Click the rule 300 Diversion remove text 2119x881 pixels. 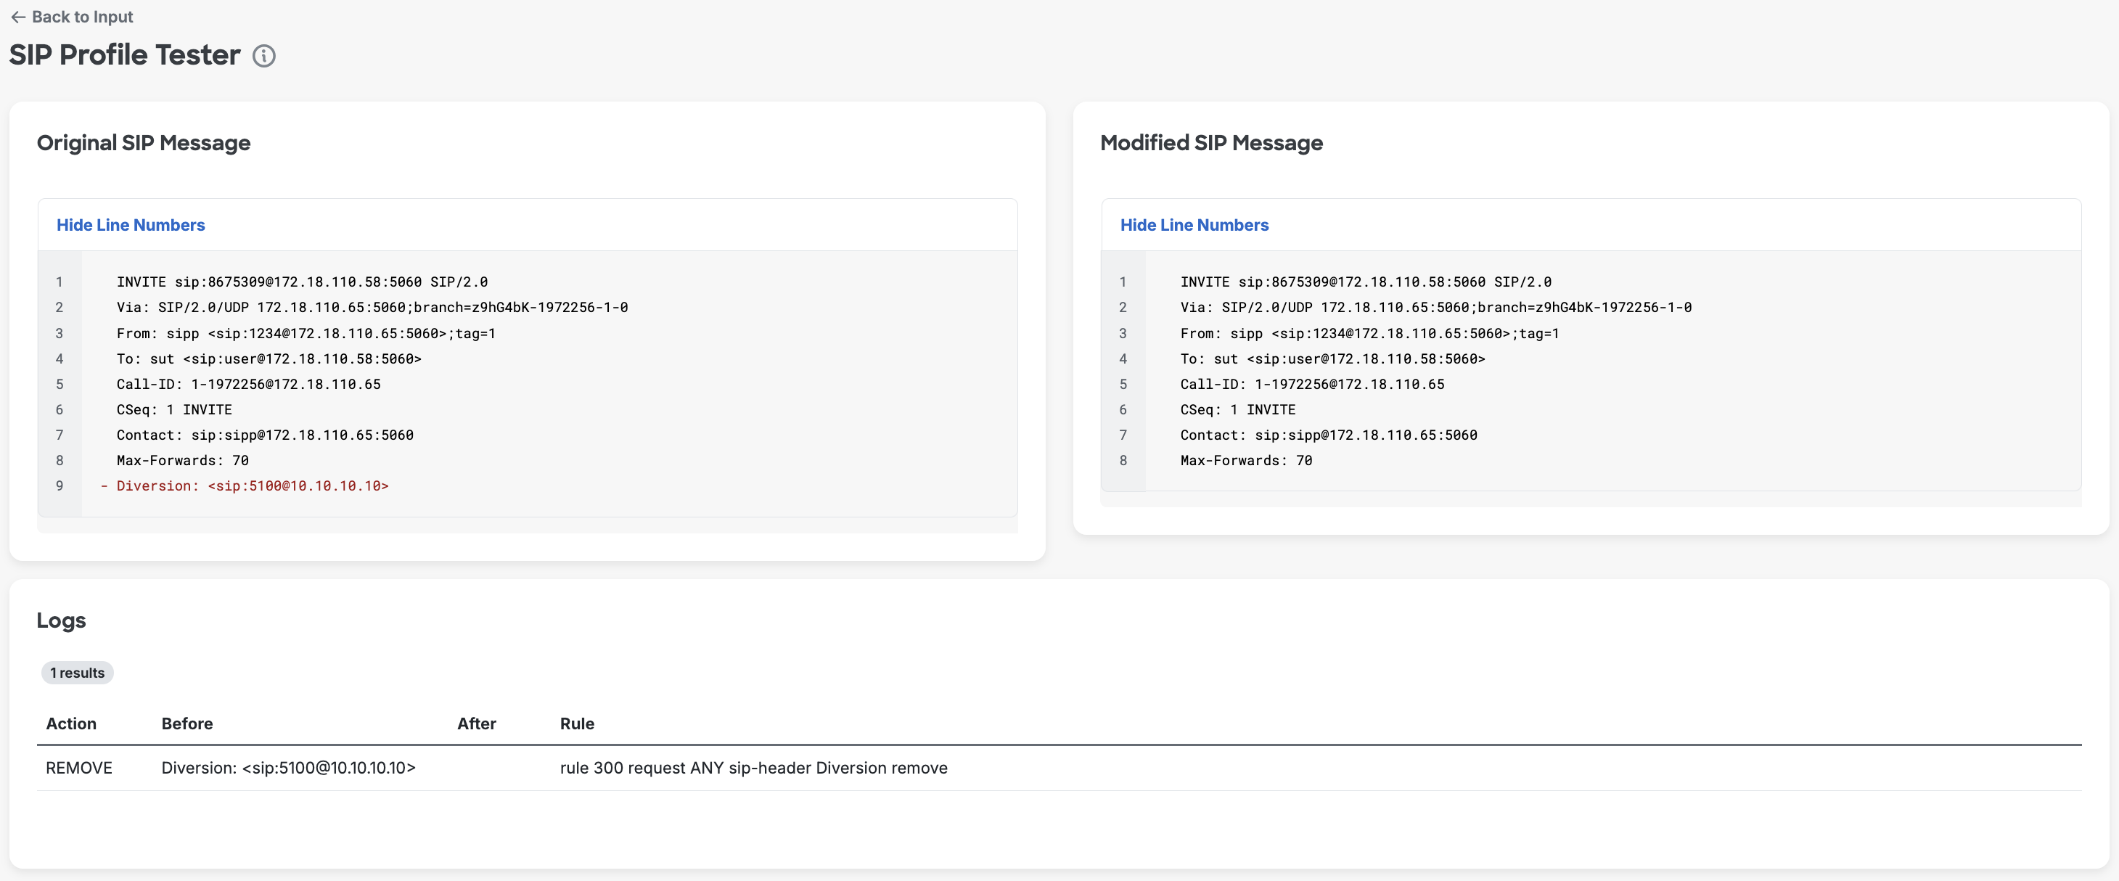753,769
